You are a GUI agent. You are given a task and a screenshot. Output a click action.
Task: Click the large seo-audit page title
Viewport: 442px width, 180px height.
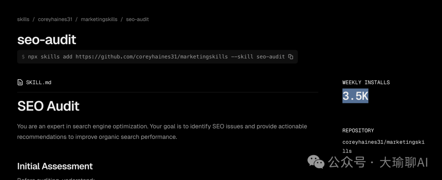coord(47,40)
